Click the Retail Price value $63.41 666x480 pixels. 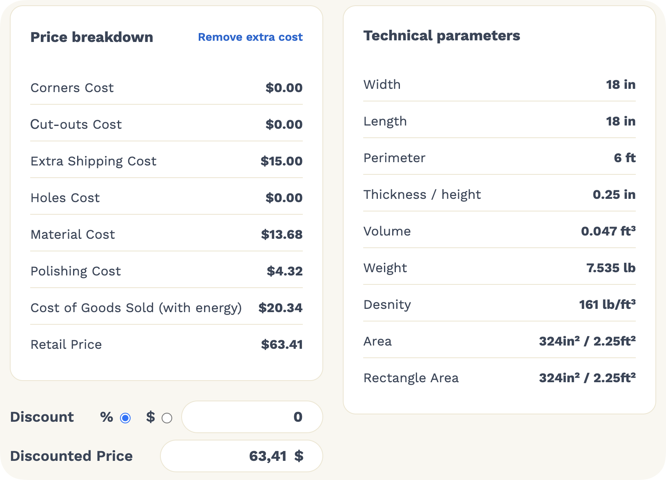tap(282, 345)
